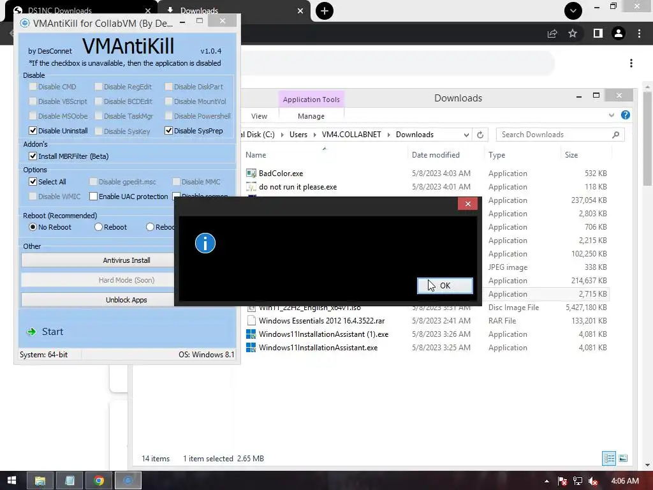Expand the Explorer ribbon chevron

click(612, 115)
